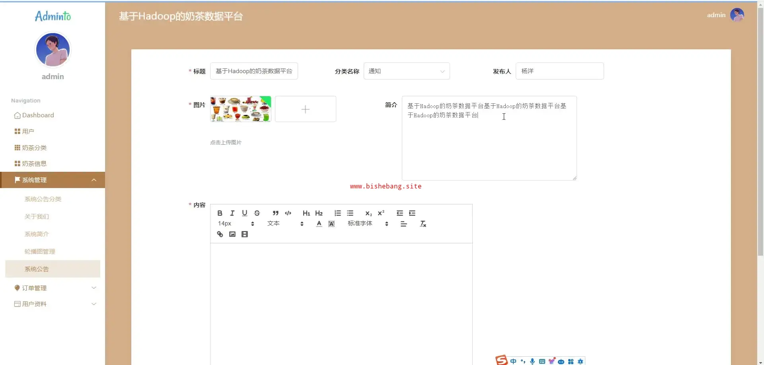Open 轮播图管理 in the sidebar

(x=40, y=252)
